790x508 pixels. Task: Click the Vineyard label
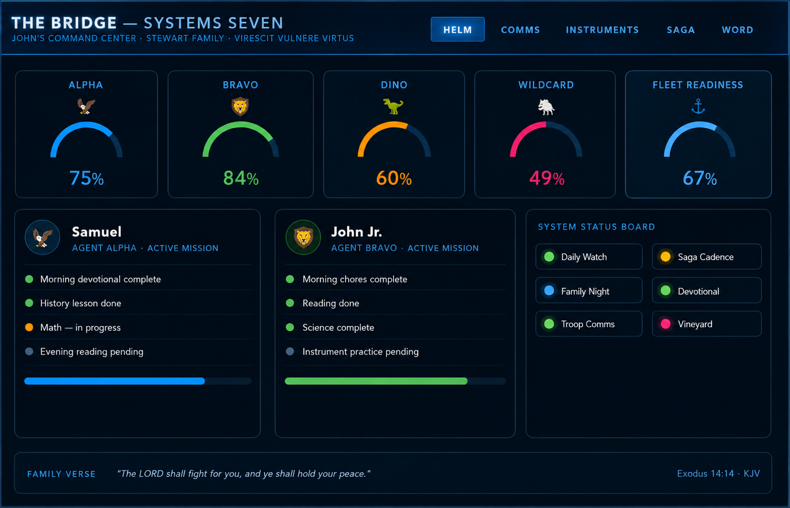(x=695, y=324)
